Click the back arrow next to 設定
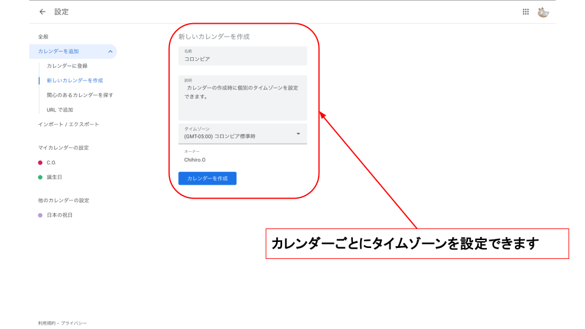 [x=42, y=12]
